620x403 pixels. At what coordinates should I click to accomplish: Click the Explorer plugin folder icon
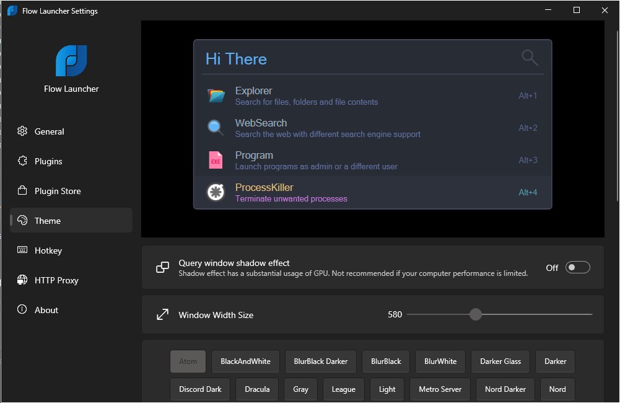click(216, 95)
